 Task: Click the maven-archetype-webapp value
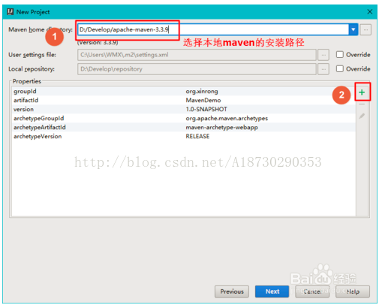pos(221,127)
